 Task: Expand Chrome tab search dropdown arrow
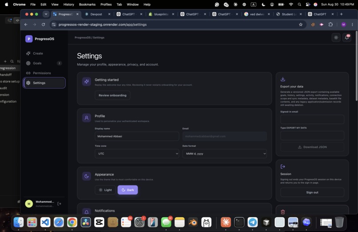pyautogui.click(x=46, y=14)
